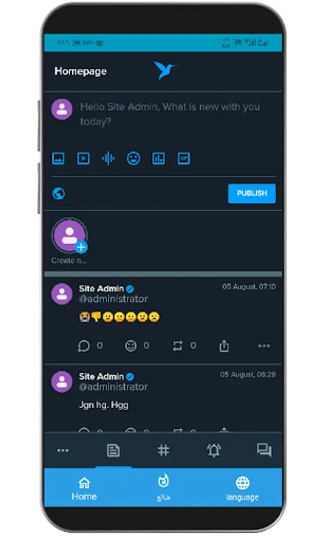Open more options on first post
This screenshot has width=316, height=542.
[264, 346]
